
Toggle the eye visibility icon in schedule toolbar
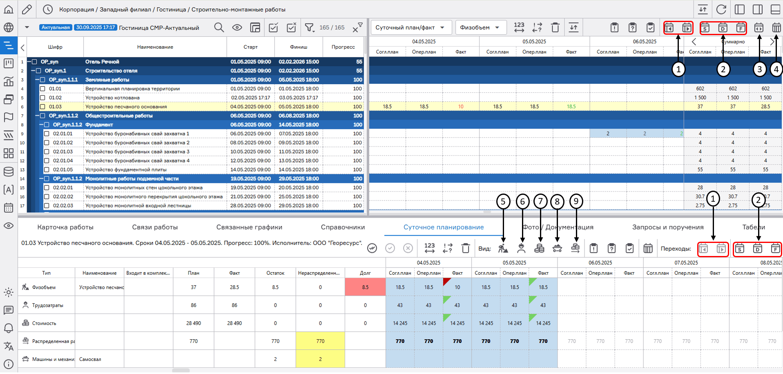(x=237, y=27)
